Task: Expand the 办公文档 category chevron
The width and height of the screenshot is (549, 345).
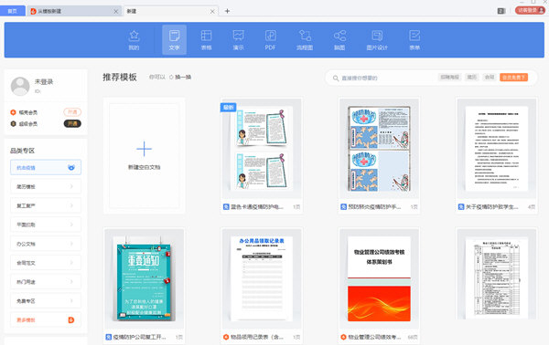Action: point(71,244)
